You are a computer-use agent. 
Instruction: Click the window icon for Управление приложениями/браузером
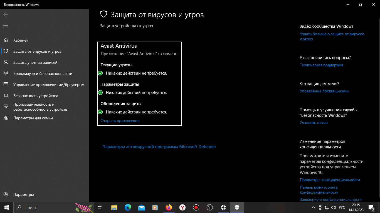6,85
